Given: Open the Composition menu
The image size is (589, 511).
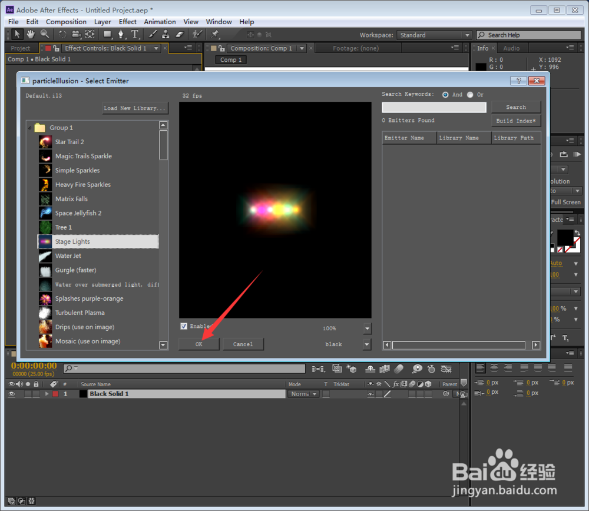Looking at the screenshot, I should [x=66, y=22].
